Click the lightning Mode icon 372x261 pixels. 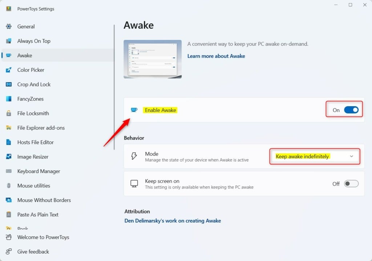[134, 156]
